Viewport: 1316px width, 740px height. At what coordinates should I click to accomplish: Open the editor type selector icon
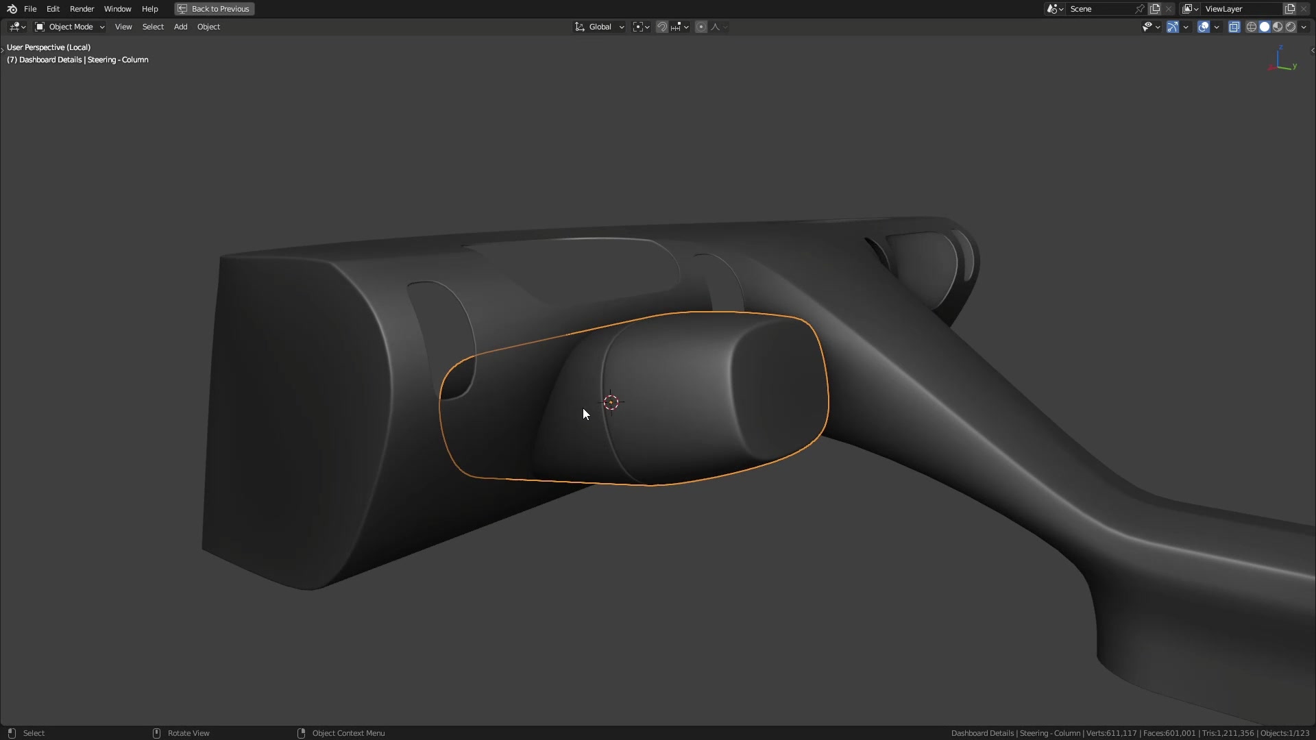point(17,27)
